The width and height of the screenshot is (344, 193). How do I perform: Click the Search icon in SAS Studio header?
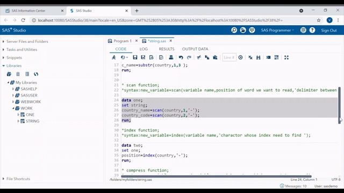coord(234,30)
